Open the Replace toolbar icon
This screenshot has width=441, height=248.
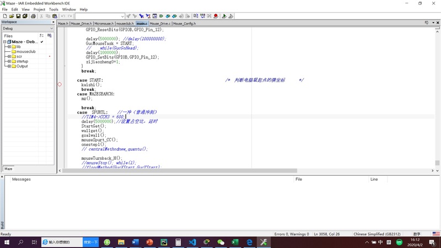148,16
